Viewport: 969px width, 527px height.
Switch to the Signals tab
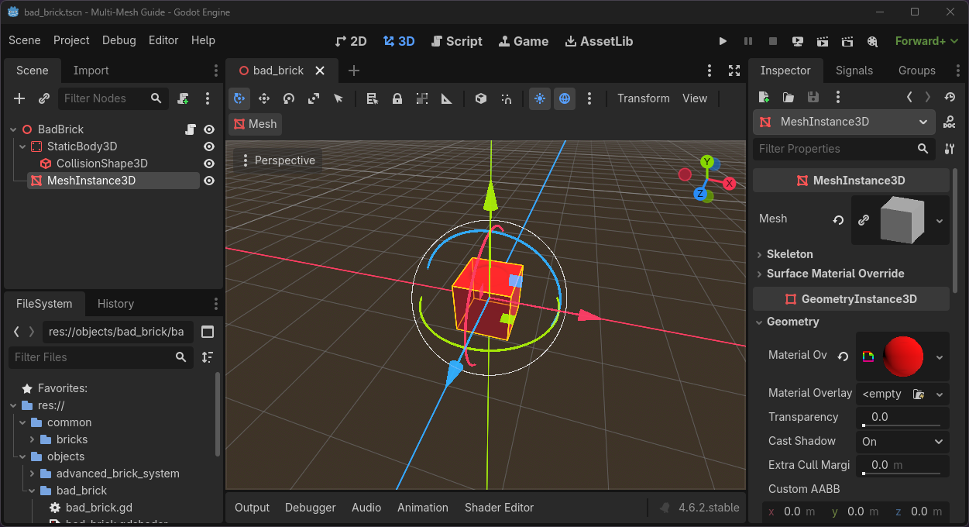click(x=854, y=71)
